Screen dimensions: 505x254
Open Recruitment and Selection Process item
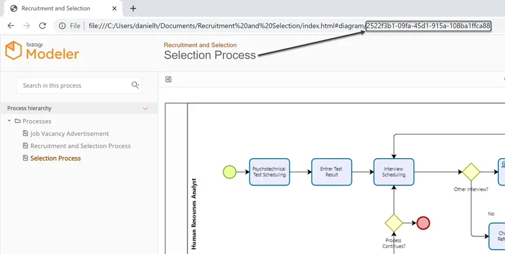click(81, 146)
